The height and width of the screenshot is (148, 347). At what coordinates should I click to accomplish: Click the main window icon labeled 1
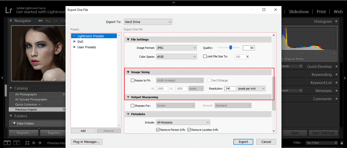click(x=7, y=143)
